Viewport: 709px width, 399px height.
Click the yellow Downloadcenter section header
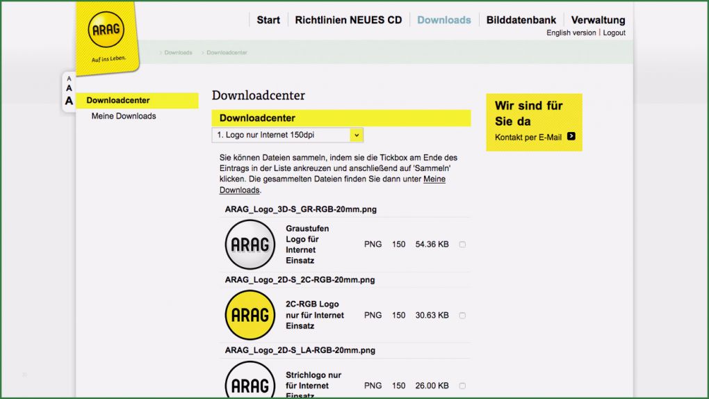341,118
